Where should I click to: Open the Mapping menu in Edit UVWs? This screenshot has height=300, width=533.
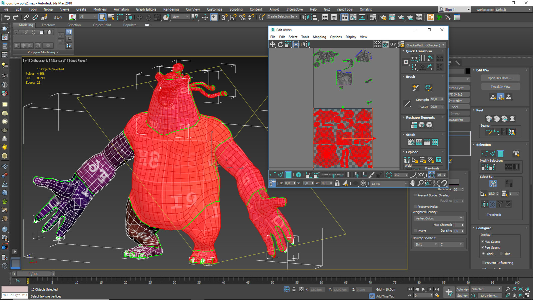(x=319, y=37)
